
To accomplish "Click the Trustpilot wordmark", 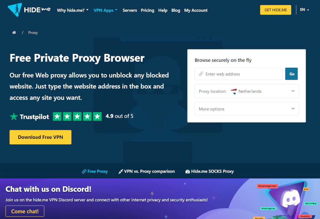I will coord(34,117).
